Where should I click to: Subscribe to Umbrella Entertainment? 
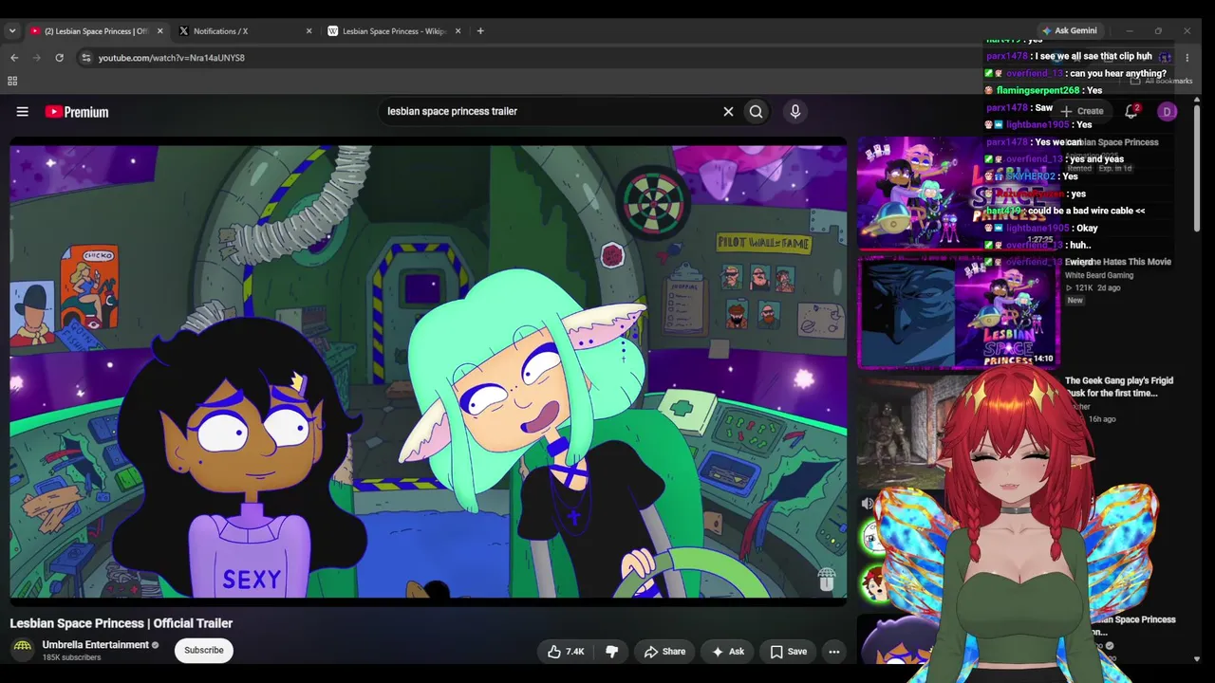click(x=204, y=650)
